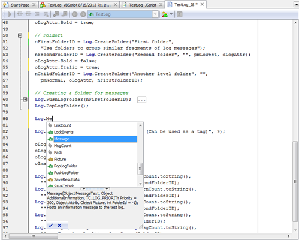Screen dimensions: 299x240
Task: Click the Run routine play icon
Action: (x=10, y=14)
